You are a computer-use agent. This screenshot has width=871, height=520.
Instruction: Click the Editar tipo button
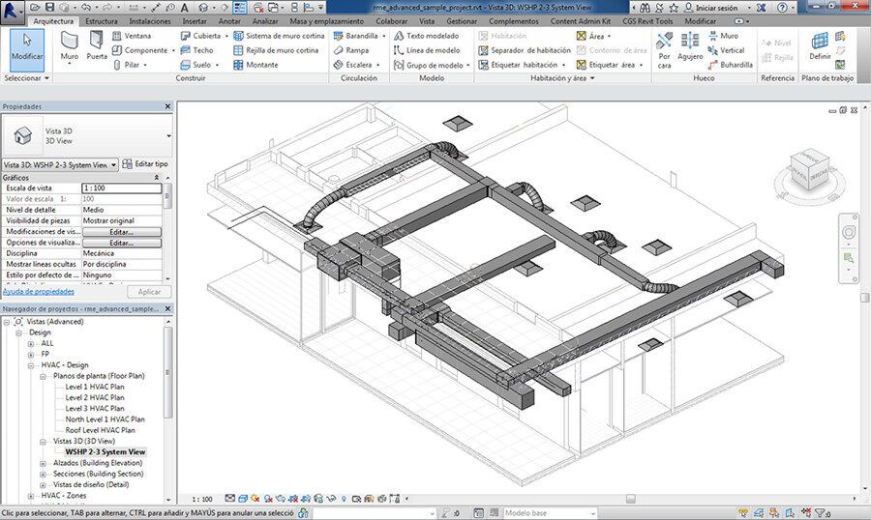click(x=144, y=164)
